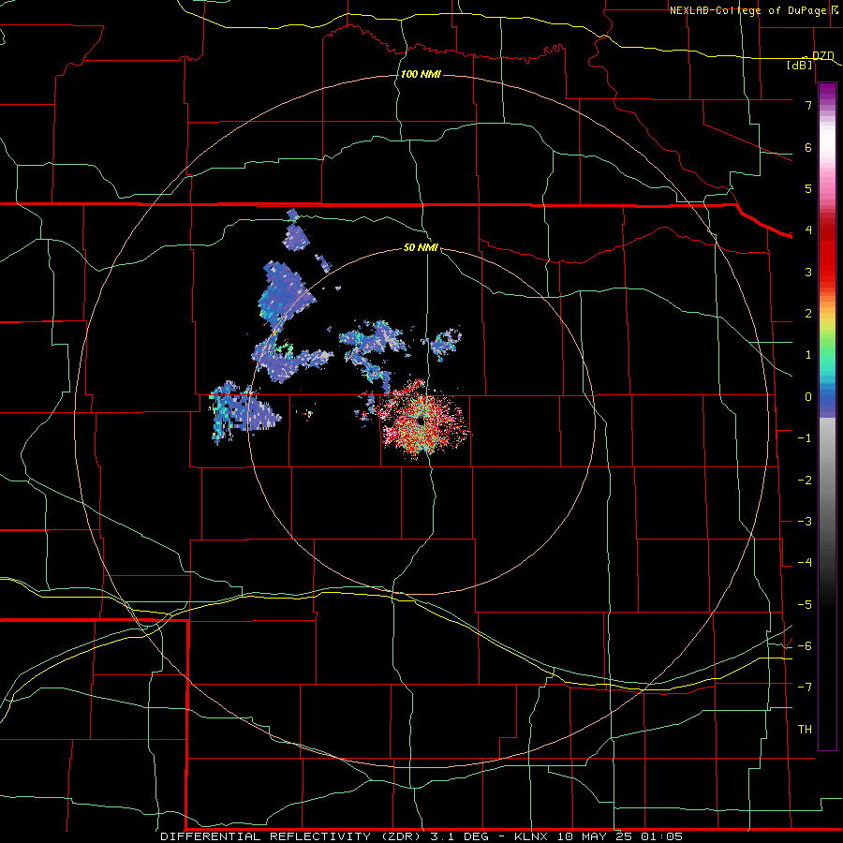Click the 50 NMI range ring label
Screen dimensions: 843x843
point(421,247)
